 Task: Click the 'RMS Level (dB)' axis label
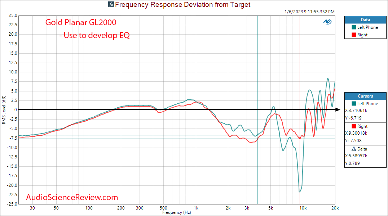[4, 110]
